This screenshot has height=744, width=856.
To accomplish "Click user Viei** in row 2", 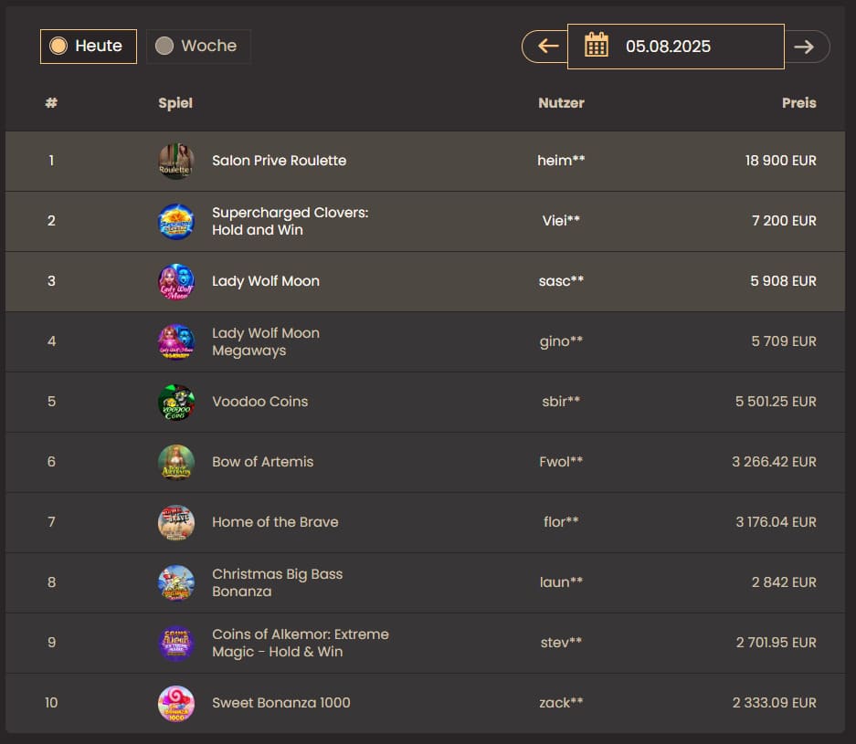I will coord(561,220).
